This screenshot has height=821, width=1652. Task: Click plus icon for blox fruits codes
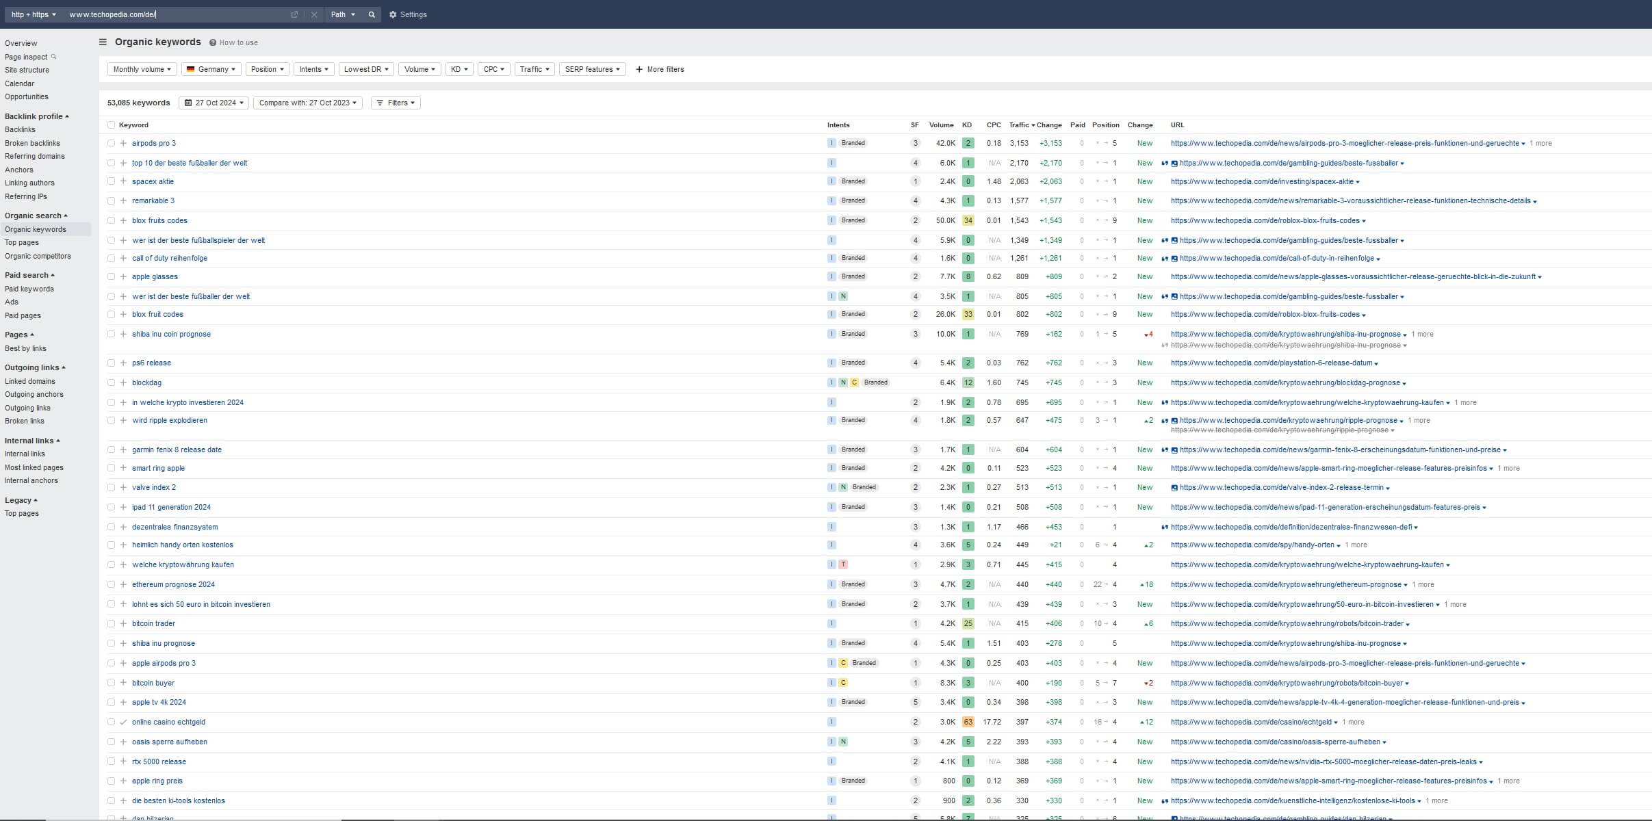pyautogui.click(x=123, y=220)
